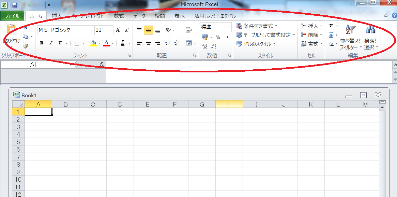The height and width of the screenshot is (197, 397).
Task: Open 検索と選択 binoculars button
Action: (x=371, y=37)
